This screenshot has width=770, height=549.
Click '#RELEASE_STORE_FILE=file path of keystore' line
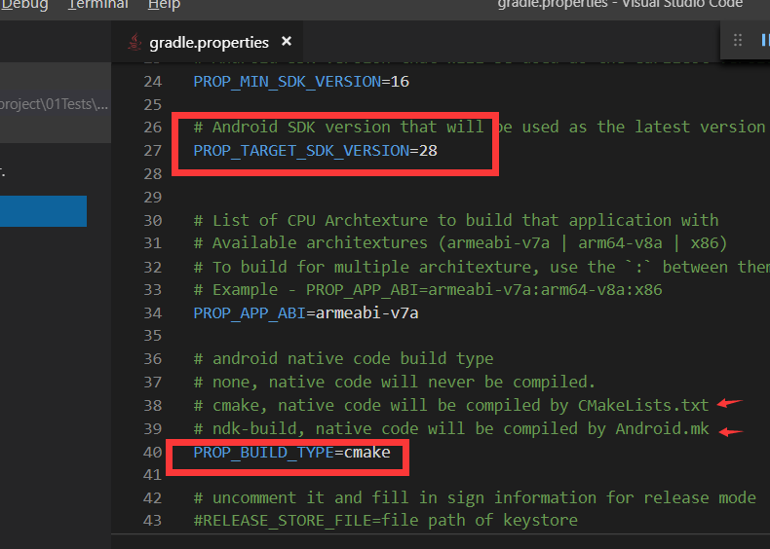click(x=386, y=520)
